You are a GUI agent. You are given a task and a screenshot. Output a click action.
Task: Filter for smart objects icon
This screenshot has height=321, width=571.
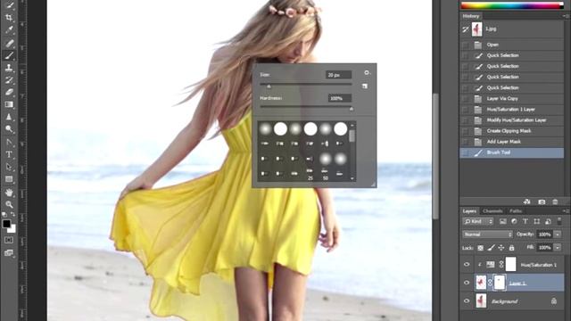coord(548,221)
